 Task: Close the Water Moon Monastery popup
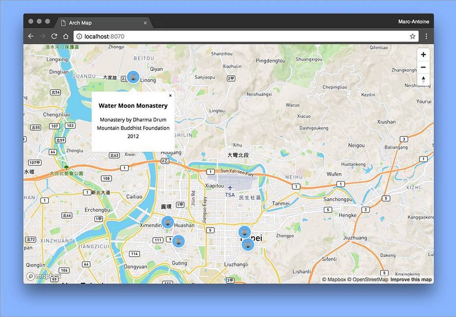[171, 95]
